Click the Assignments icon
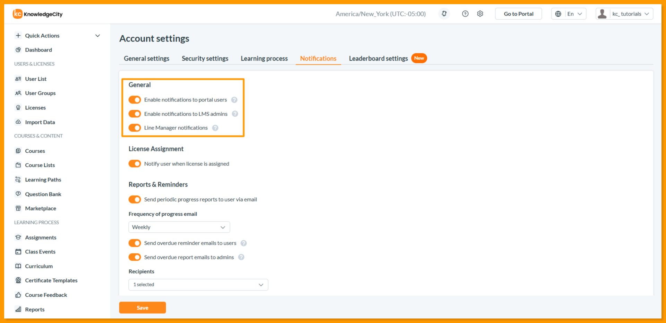Image resolution: width=666 pixels, height=323 pixels. (18, 237)
